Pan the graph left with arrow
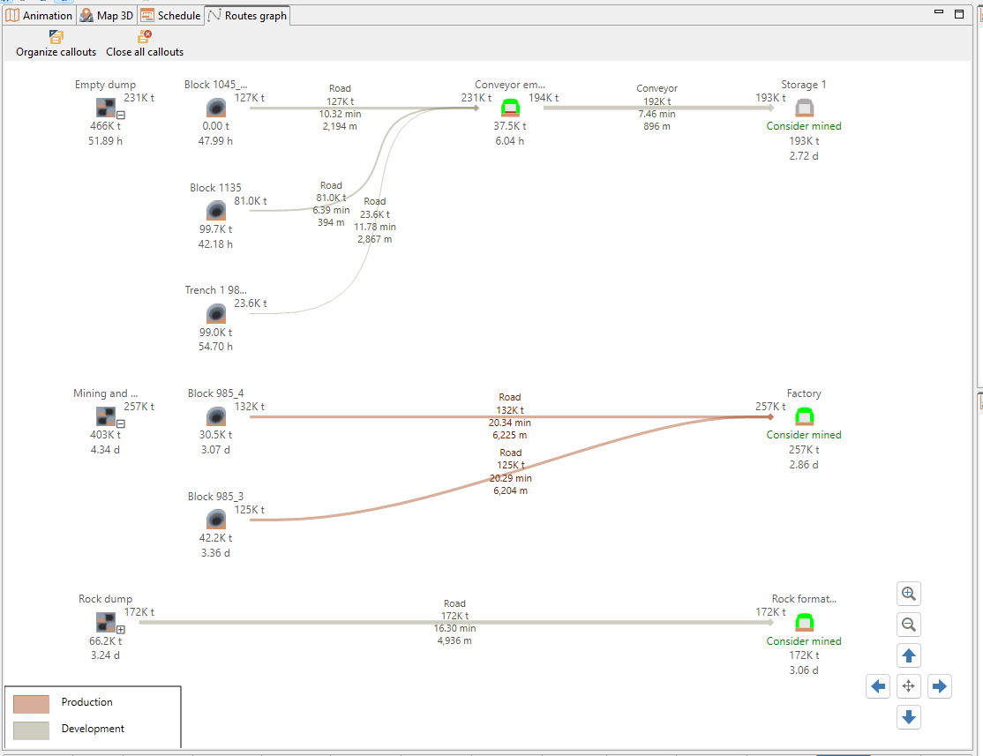The height and width of the screenshot is (756, 983). click(x=878, y=686)
